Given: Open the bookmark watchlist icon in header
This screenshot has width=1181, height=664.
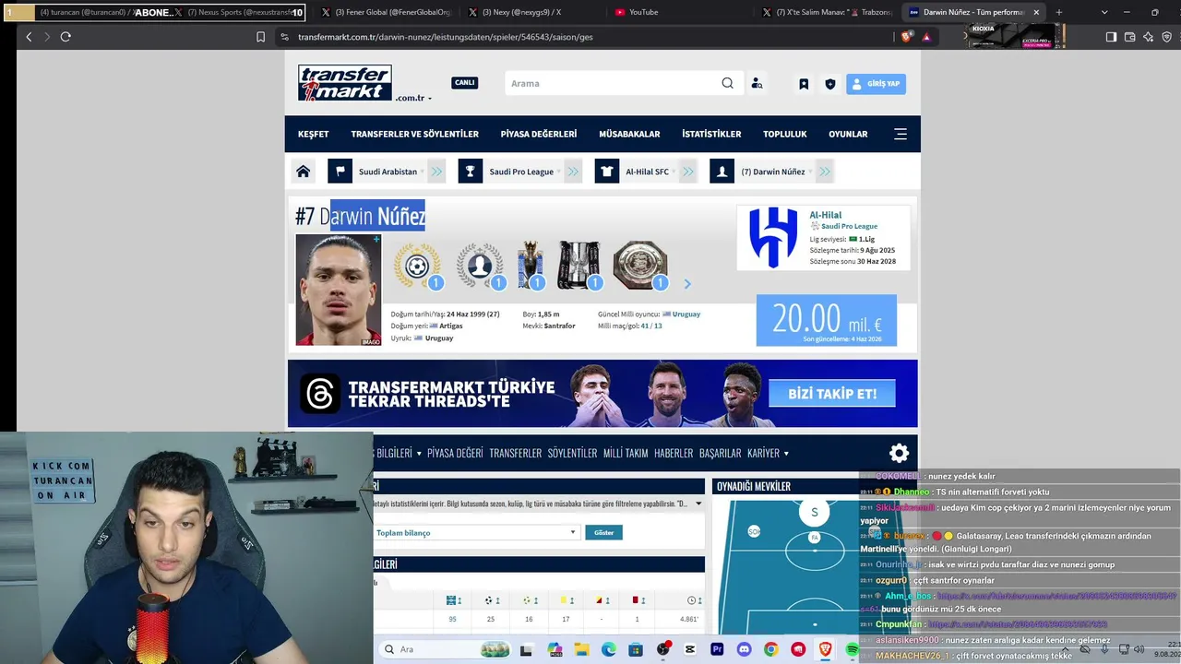Looking at the screenshot, I should (804, 84).
